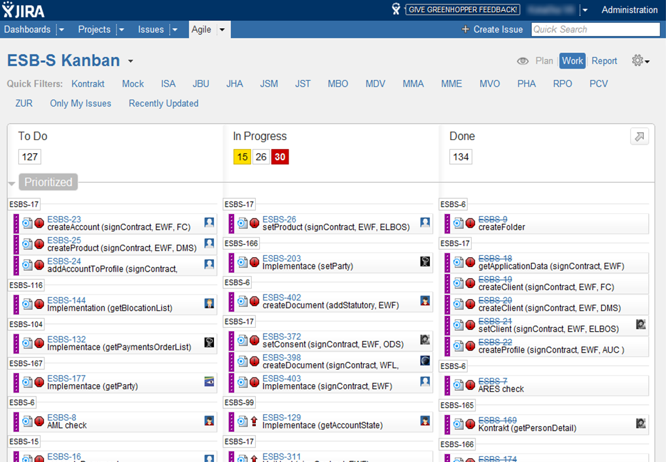Screen dimensions: 666x462
Task: Open the Dashboards dropdown arrow
Action: pyautogui.click(x=61, y=29)
